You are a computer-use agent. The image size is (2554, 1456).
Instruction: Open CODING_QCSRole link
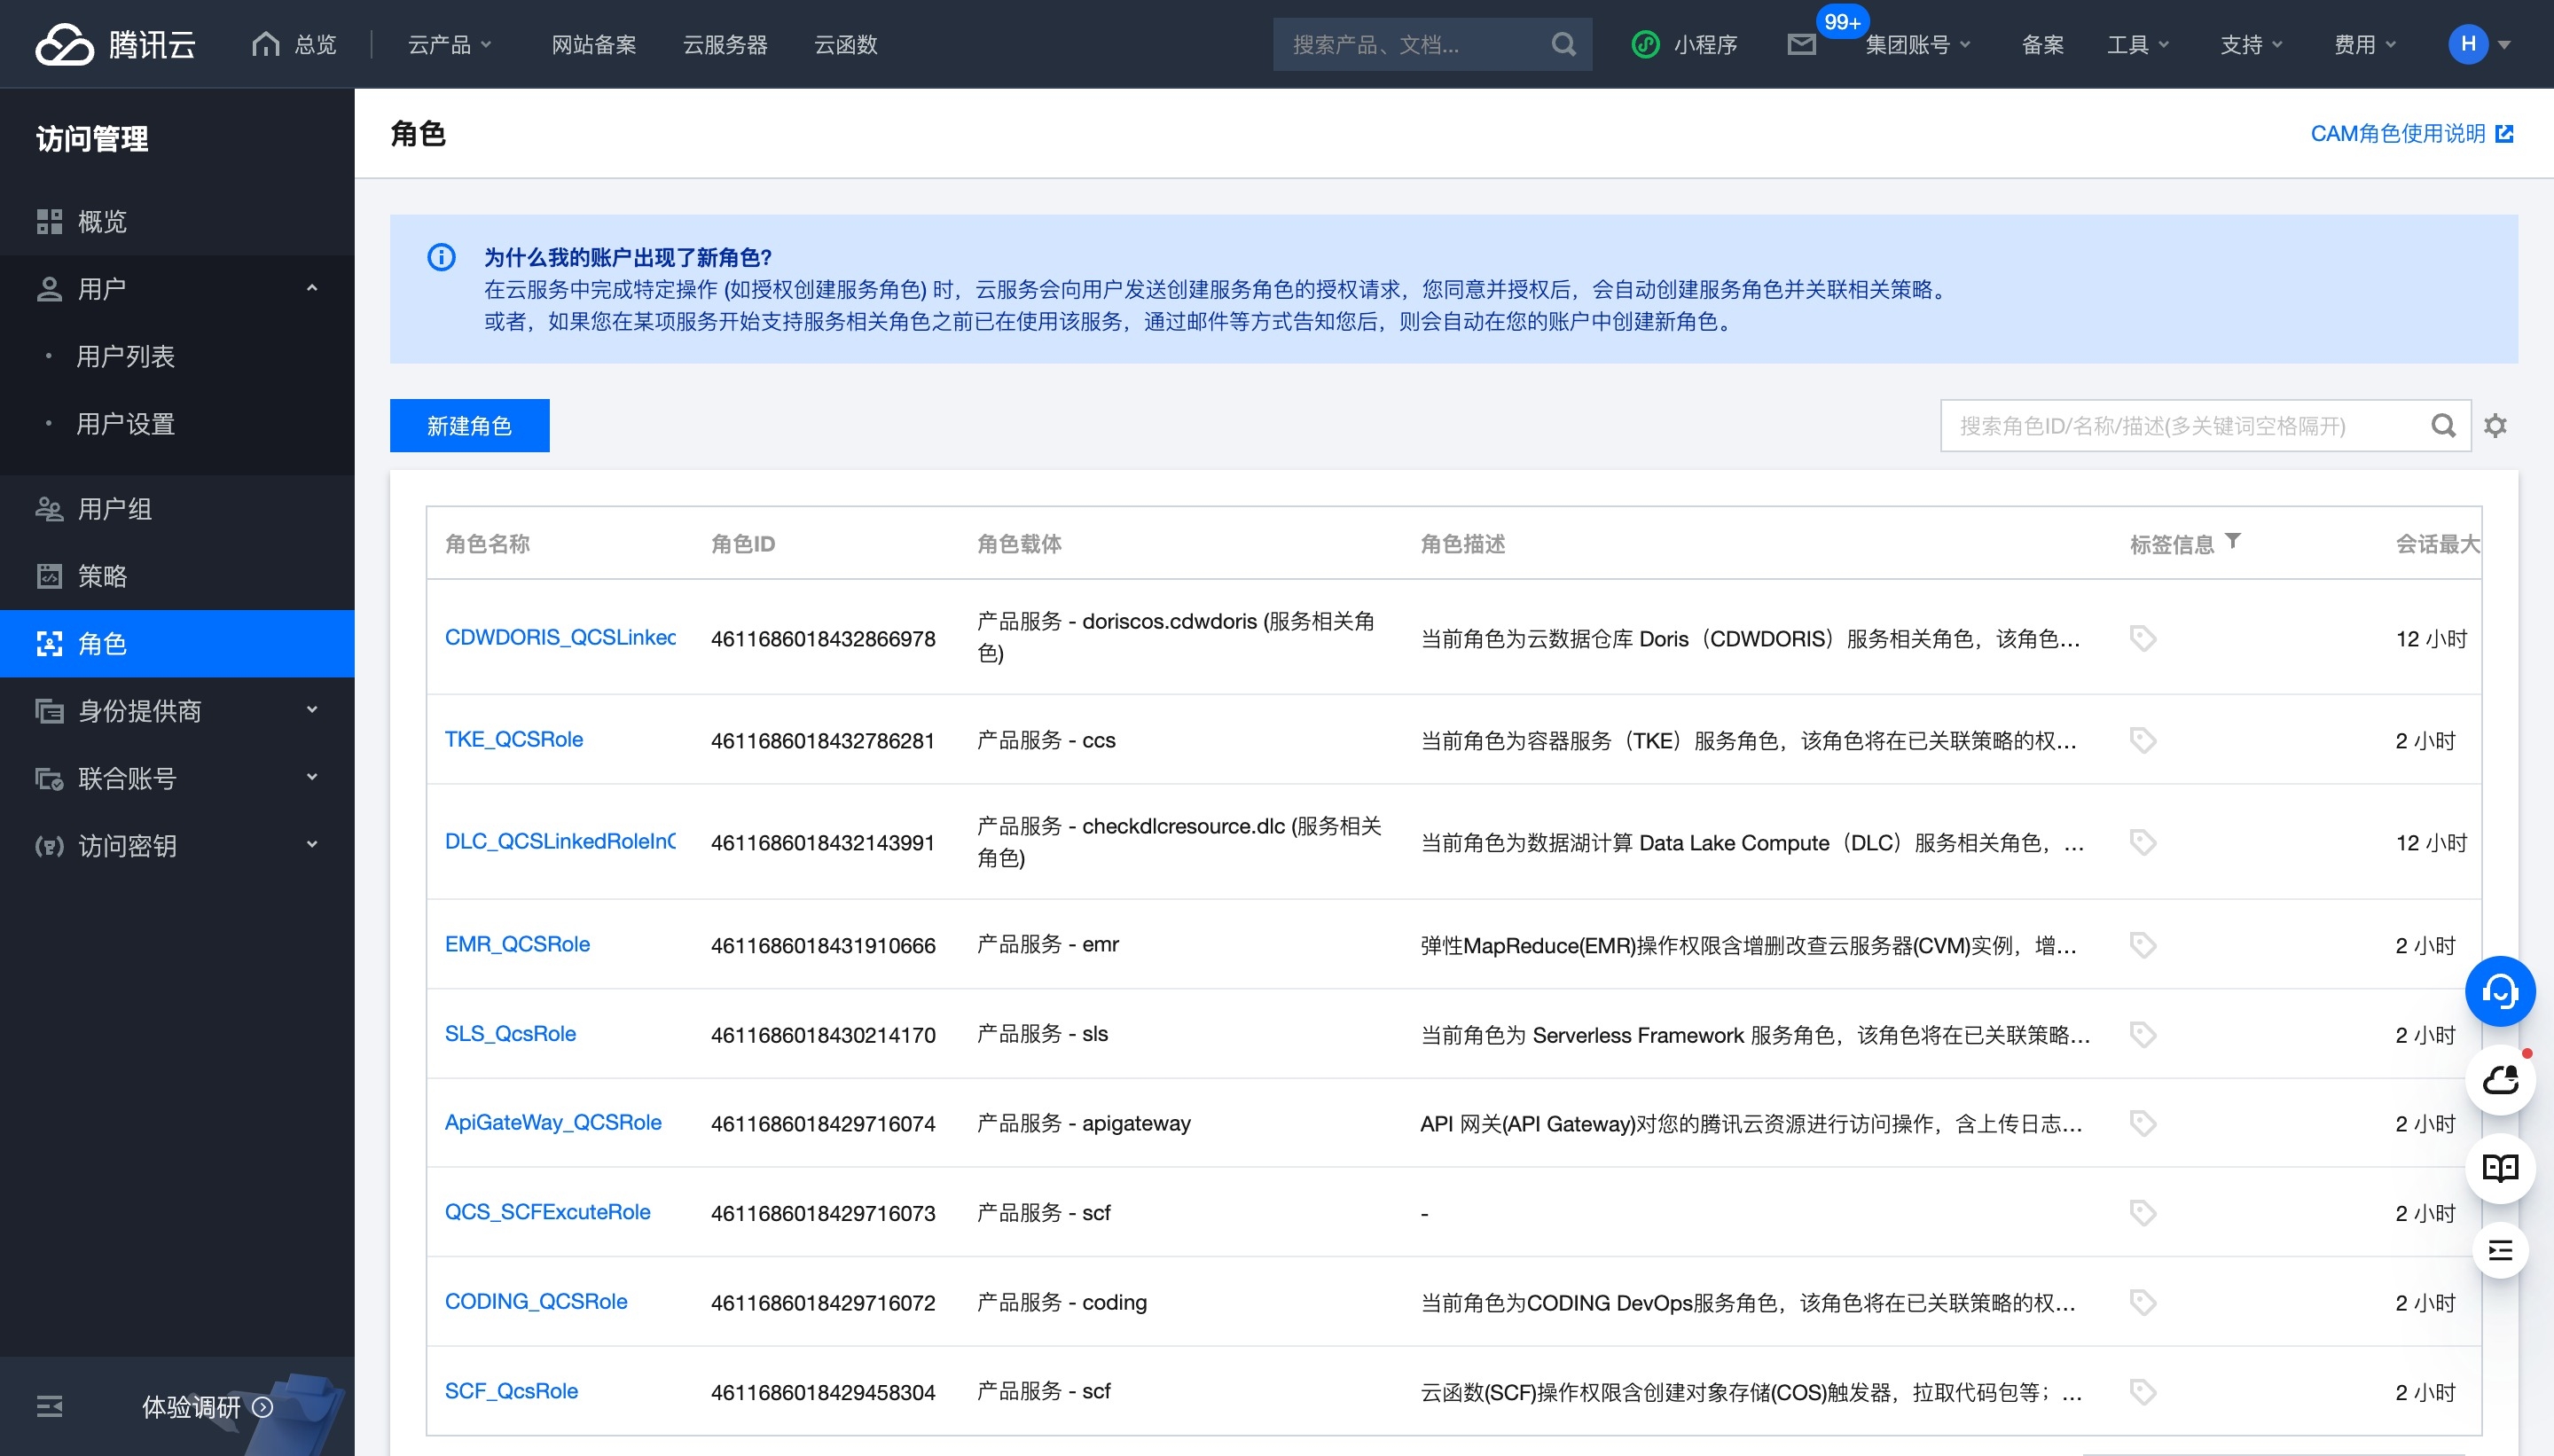pyautogui.click(x=536, y=1301)
